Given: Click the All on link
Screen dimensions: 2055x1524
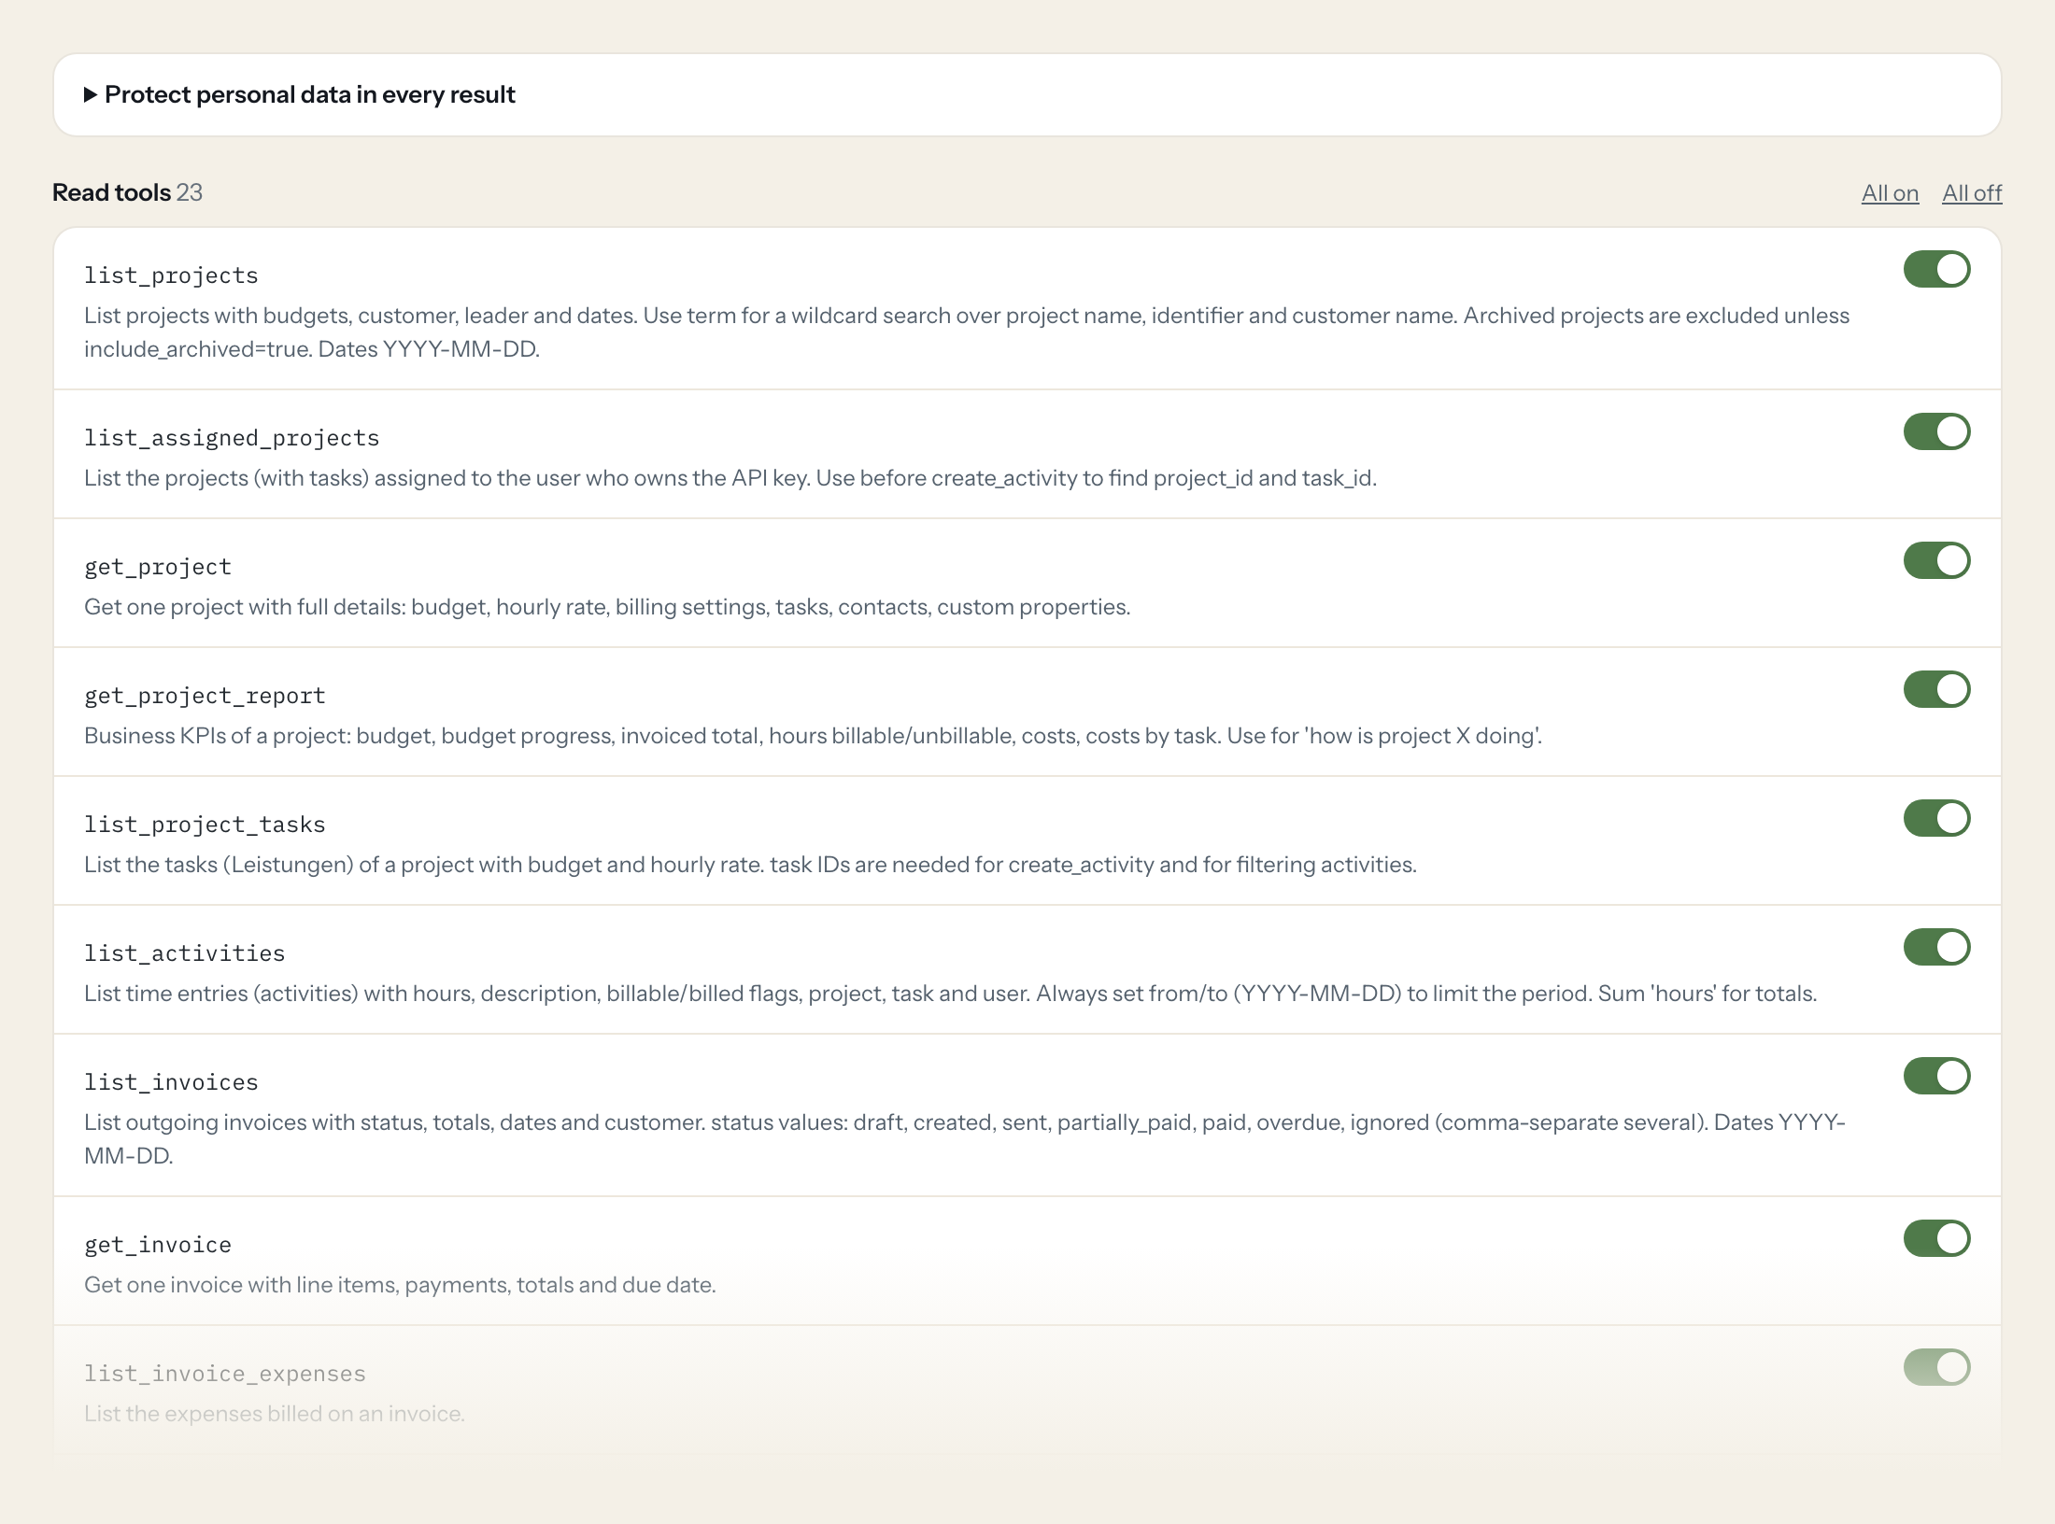Looking at the screenshot, I should pos(1890,193).
